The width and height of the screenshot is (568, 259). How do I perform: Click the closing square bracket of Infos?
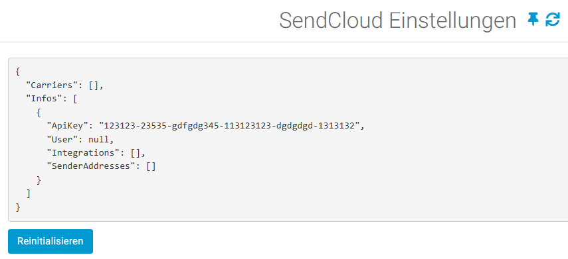click(x=29, y=193)
